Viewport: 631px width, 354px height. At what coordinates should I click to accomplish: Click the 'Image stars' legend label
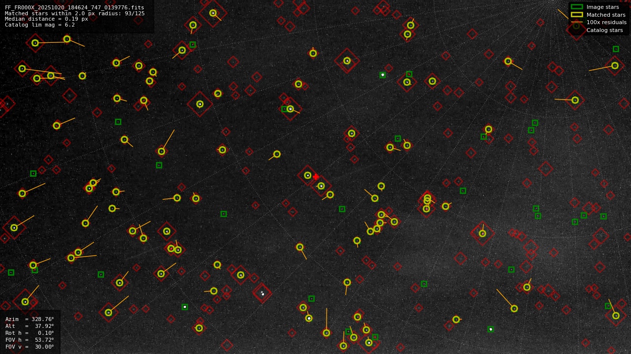pos(602,7)
